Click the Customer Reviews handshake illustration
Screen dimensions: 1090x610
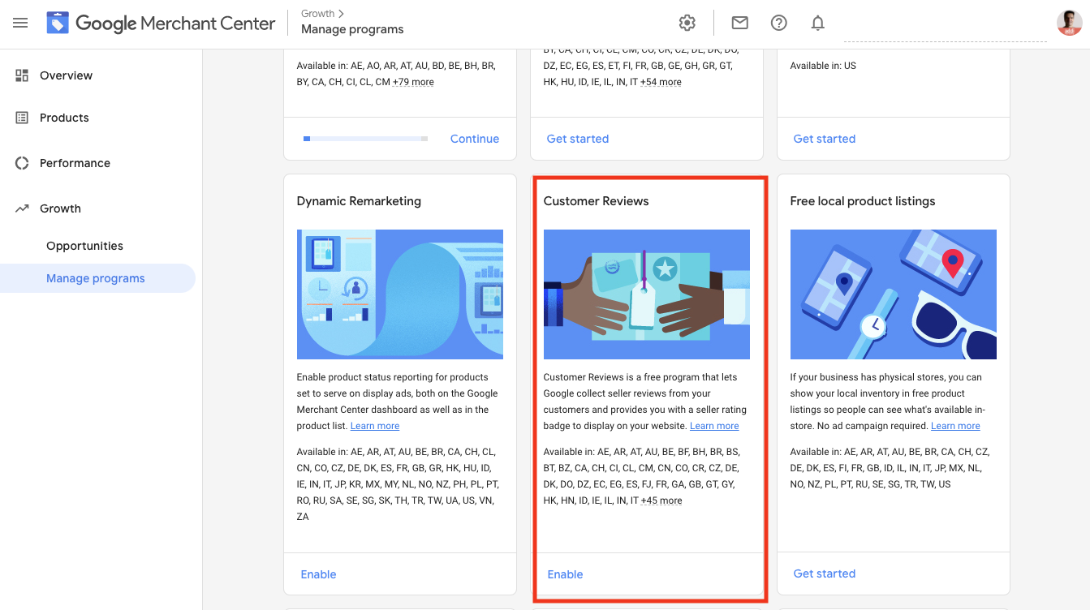point(646,294)
